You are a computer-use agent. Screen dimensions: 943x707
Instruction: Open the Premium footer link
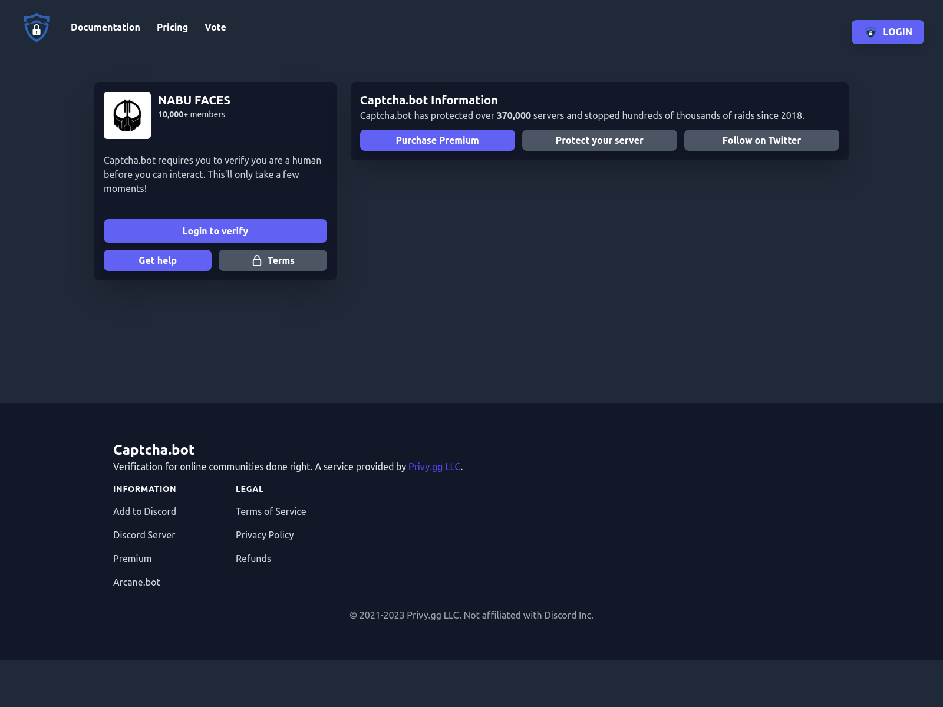132,559
